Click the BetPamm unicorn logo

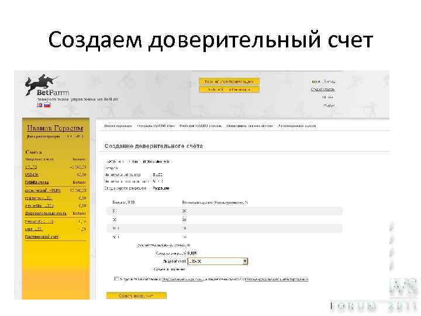(46, 85)
